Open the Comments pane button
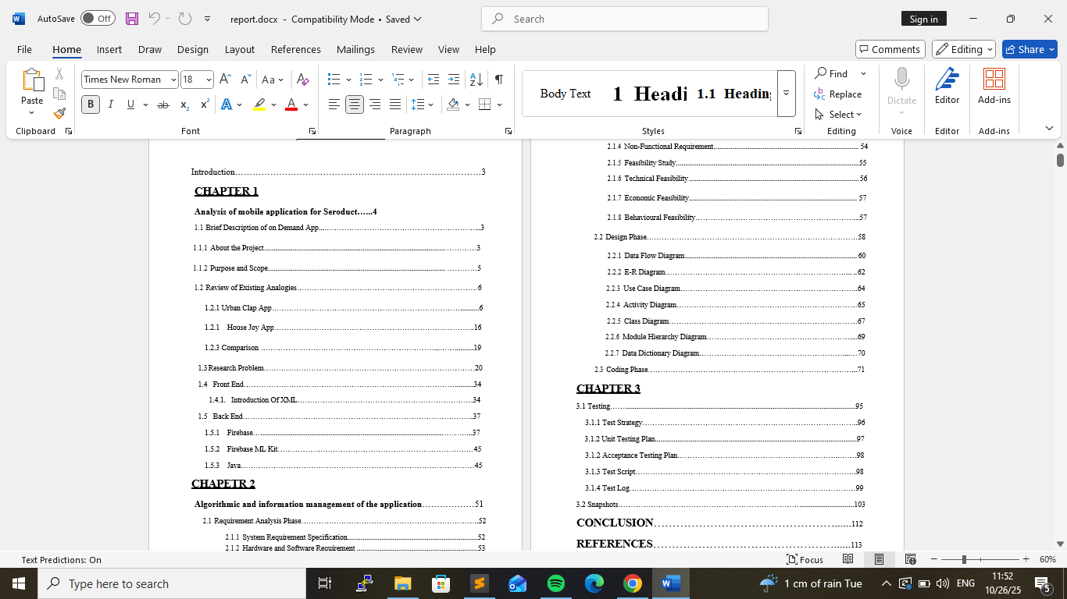 (x=890, y=49)
